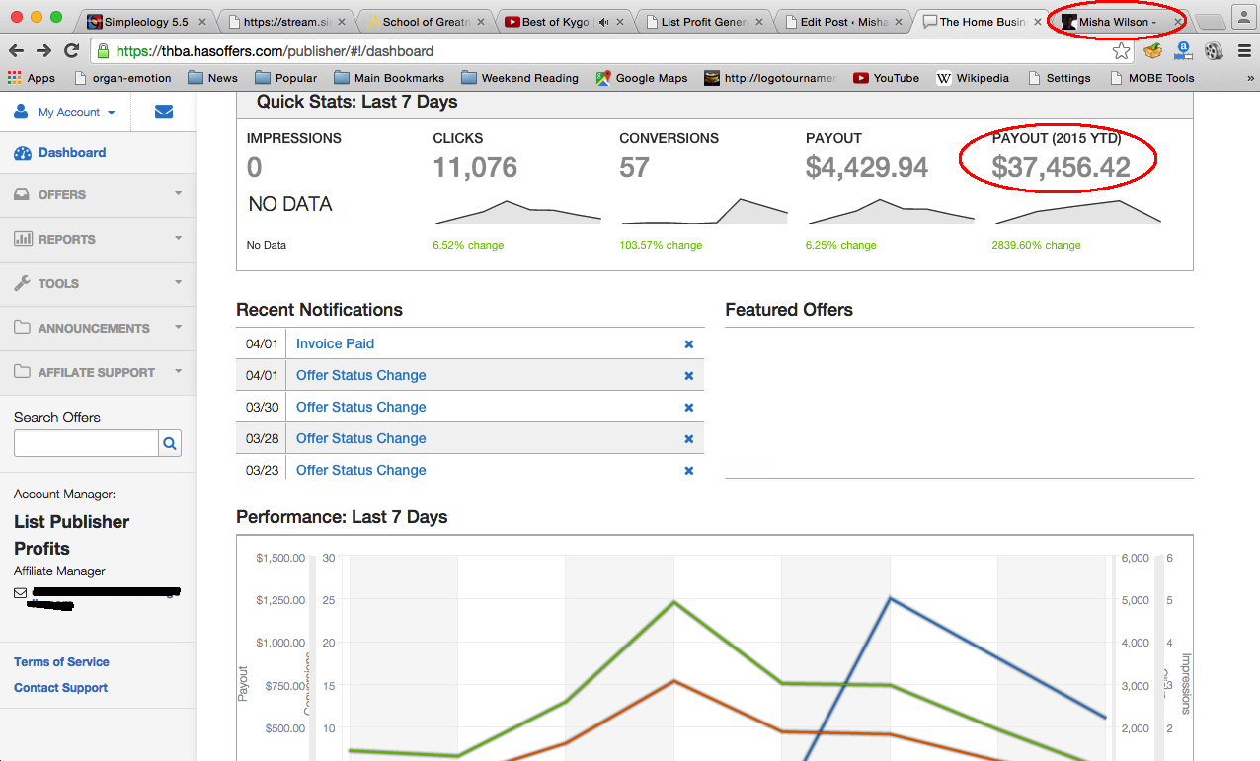Open the new tab button

(1209, 23)
